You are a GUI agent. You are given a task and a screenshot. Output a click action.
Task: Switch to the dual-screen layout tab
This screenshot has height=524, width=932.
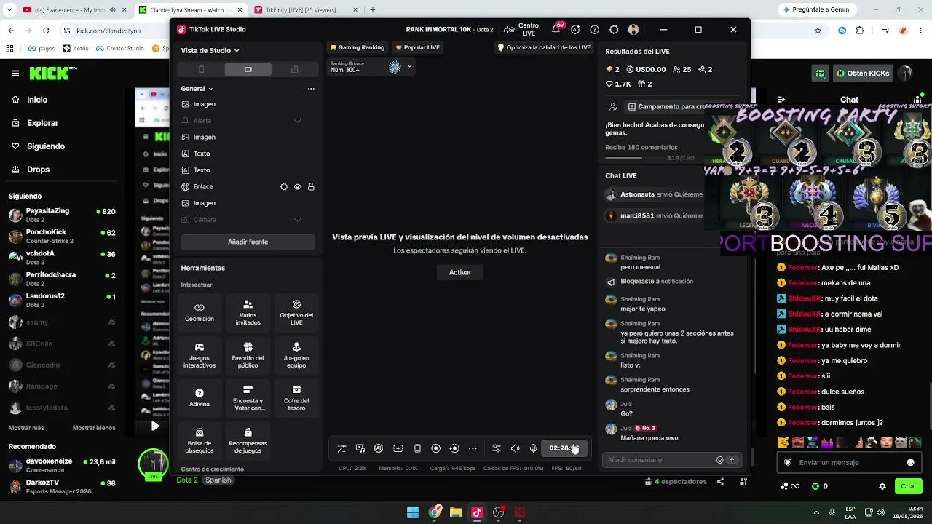tap(295, 69)
